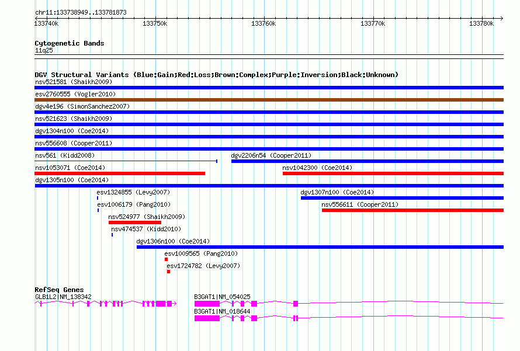Select the nsv1042300 (Coe2014) red bar
520x351 pixels.
(393, 173)
